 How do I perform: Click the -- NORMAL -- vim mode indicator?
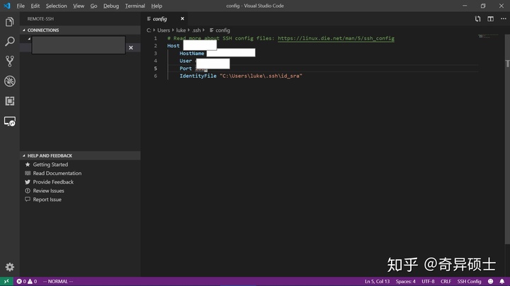(58, 281)
